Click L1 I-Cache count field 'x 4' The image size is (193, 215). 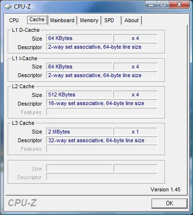click(135, 67)
